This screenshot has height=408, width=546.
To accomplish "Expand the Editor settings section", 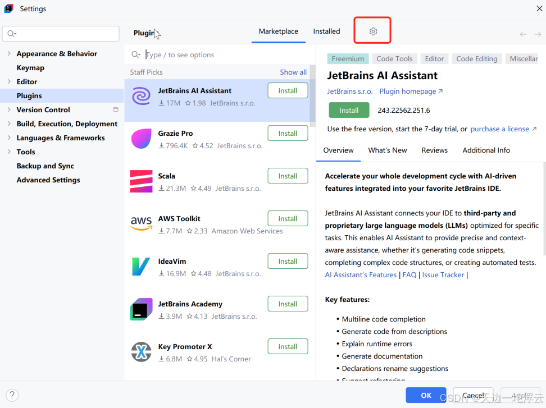I will 9,81.
